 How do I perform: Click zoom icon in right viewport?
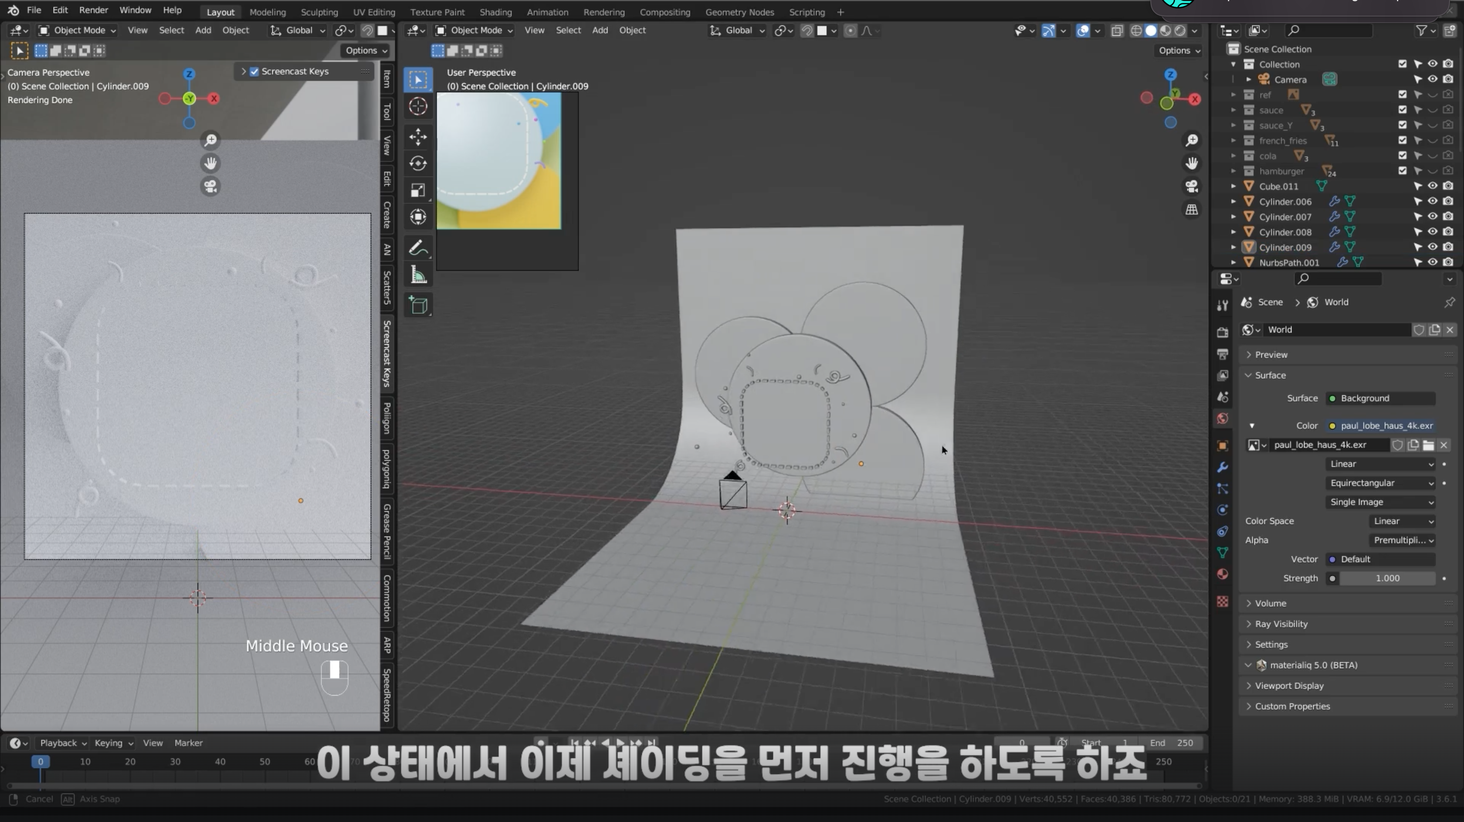[1192, 140]
